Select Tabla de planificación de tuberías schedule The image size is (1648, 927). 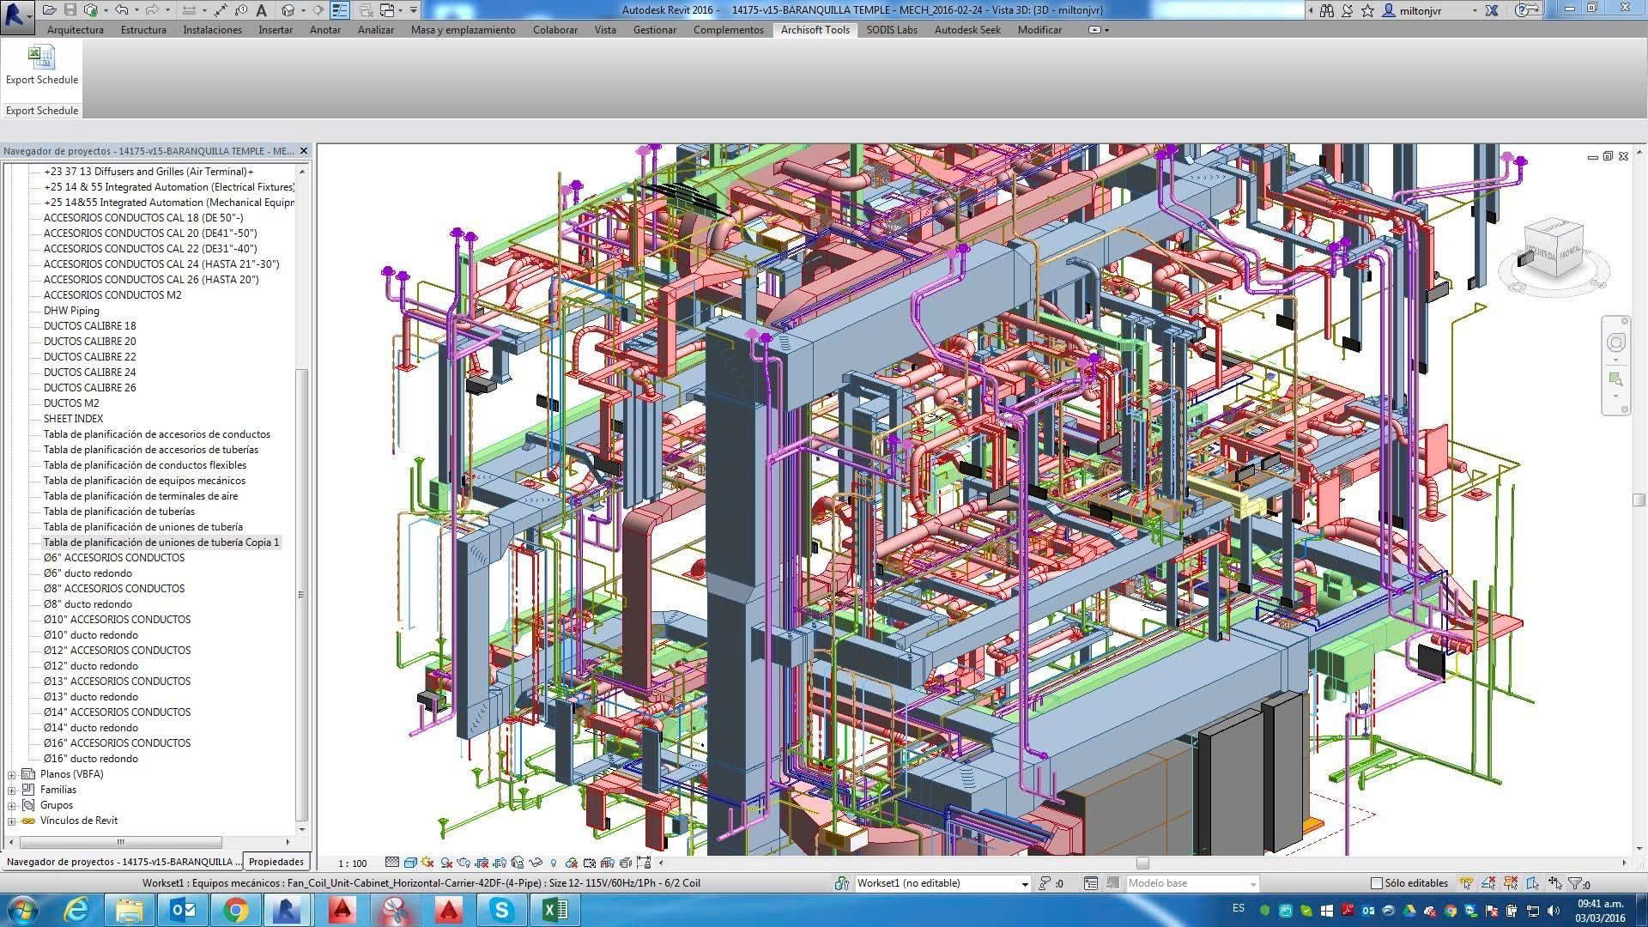pos(119,512)
